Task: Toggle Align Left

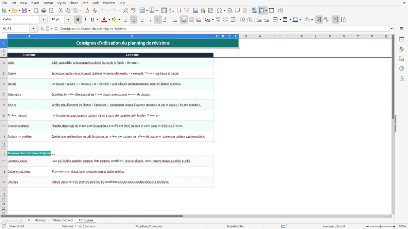Action: tap(126, 20)
